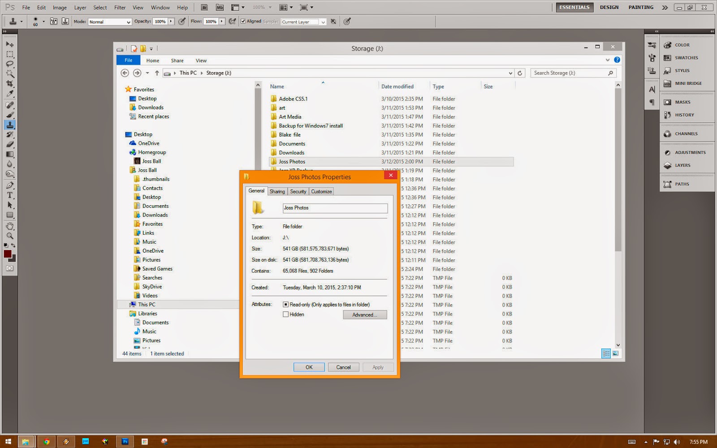Activate the Hand tool
Screen dimensions: 717x448
pyautogui.click(x=9, y=226)
